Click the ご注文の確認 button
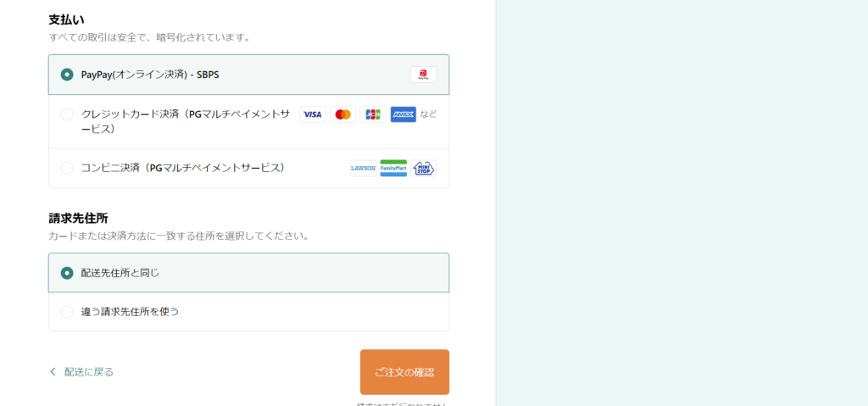Image resolution: width=868 pixels, height=406 pixels. pos(404,372)
